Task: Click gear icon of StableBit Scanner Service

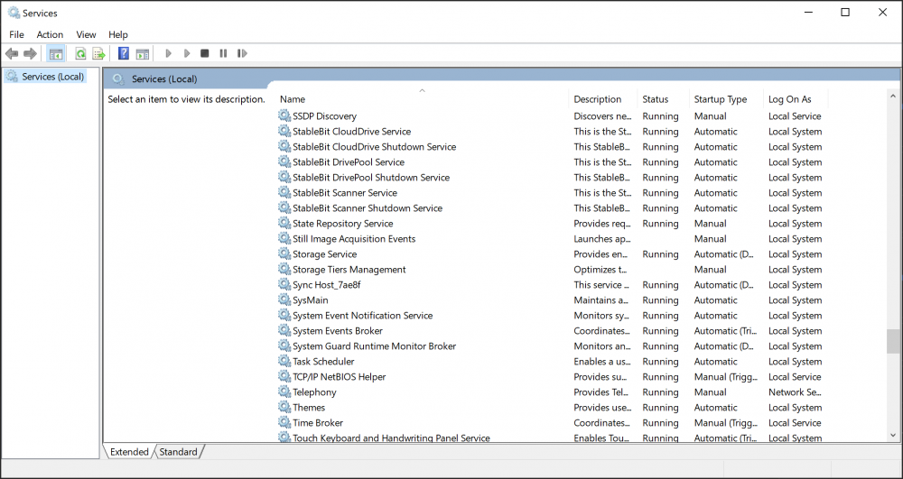Action: pyautogui.click(x=284, y=193)
